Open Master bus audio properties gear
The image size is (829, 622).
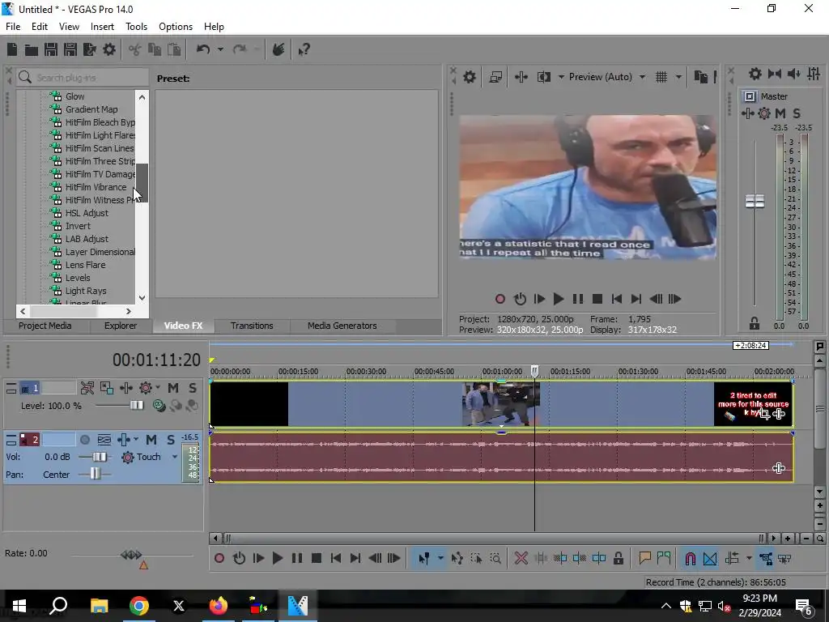pyautogui.click(x=755, y=74)
